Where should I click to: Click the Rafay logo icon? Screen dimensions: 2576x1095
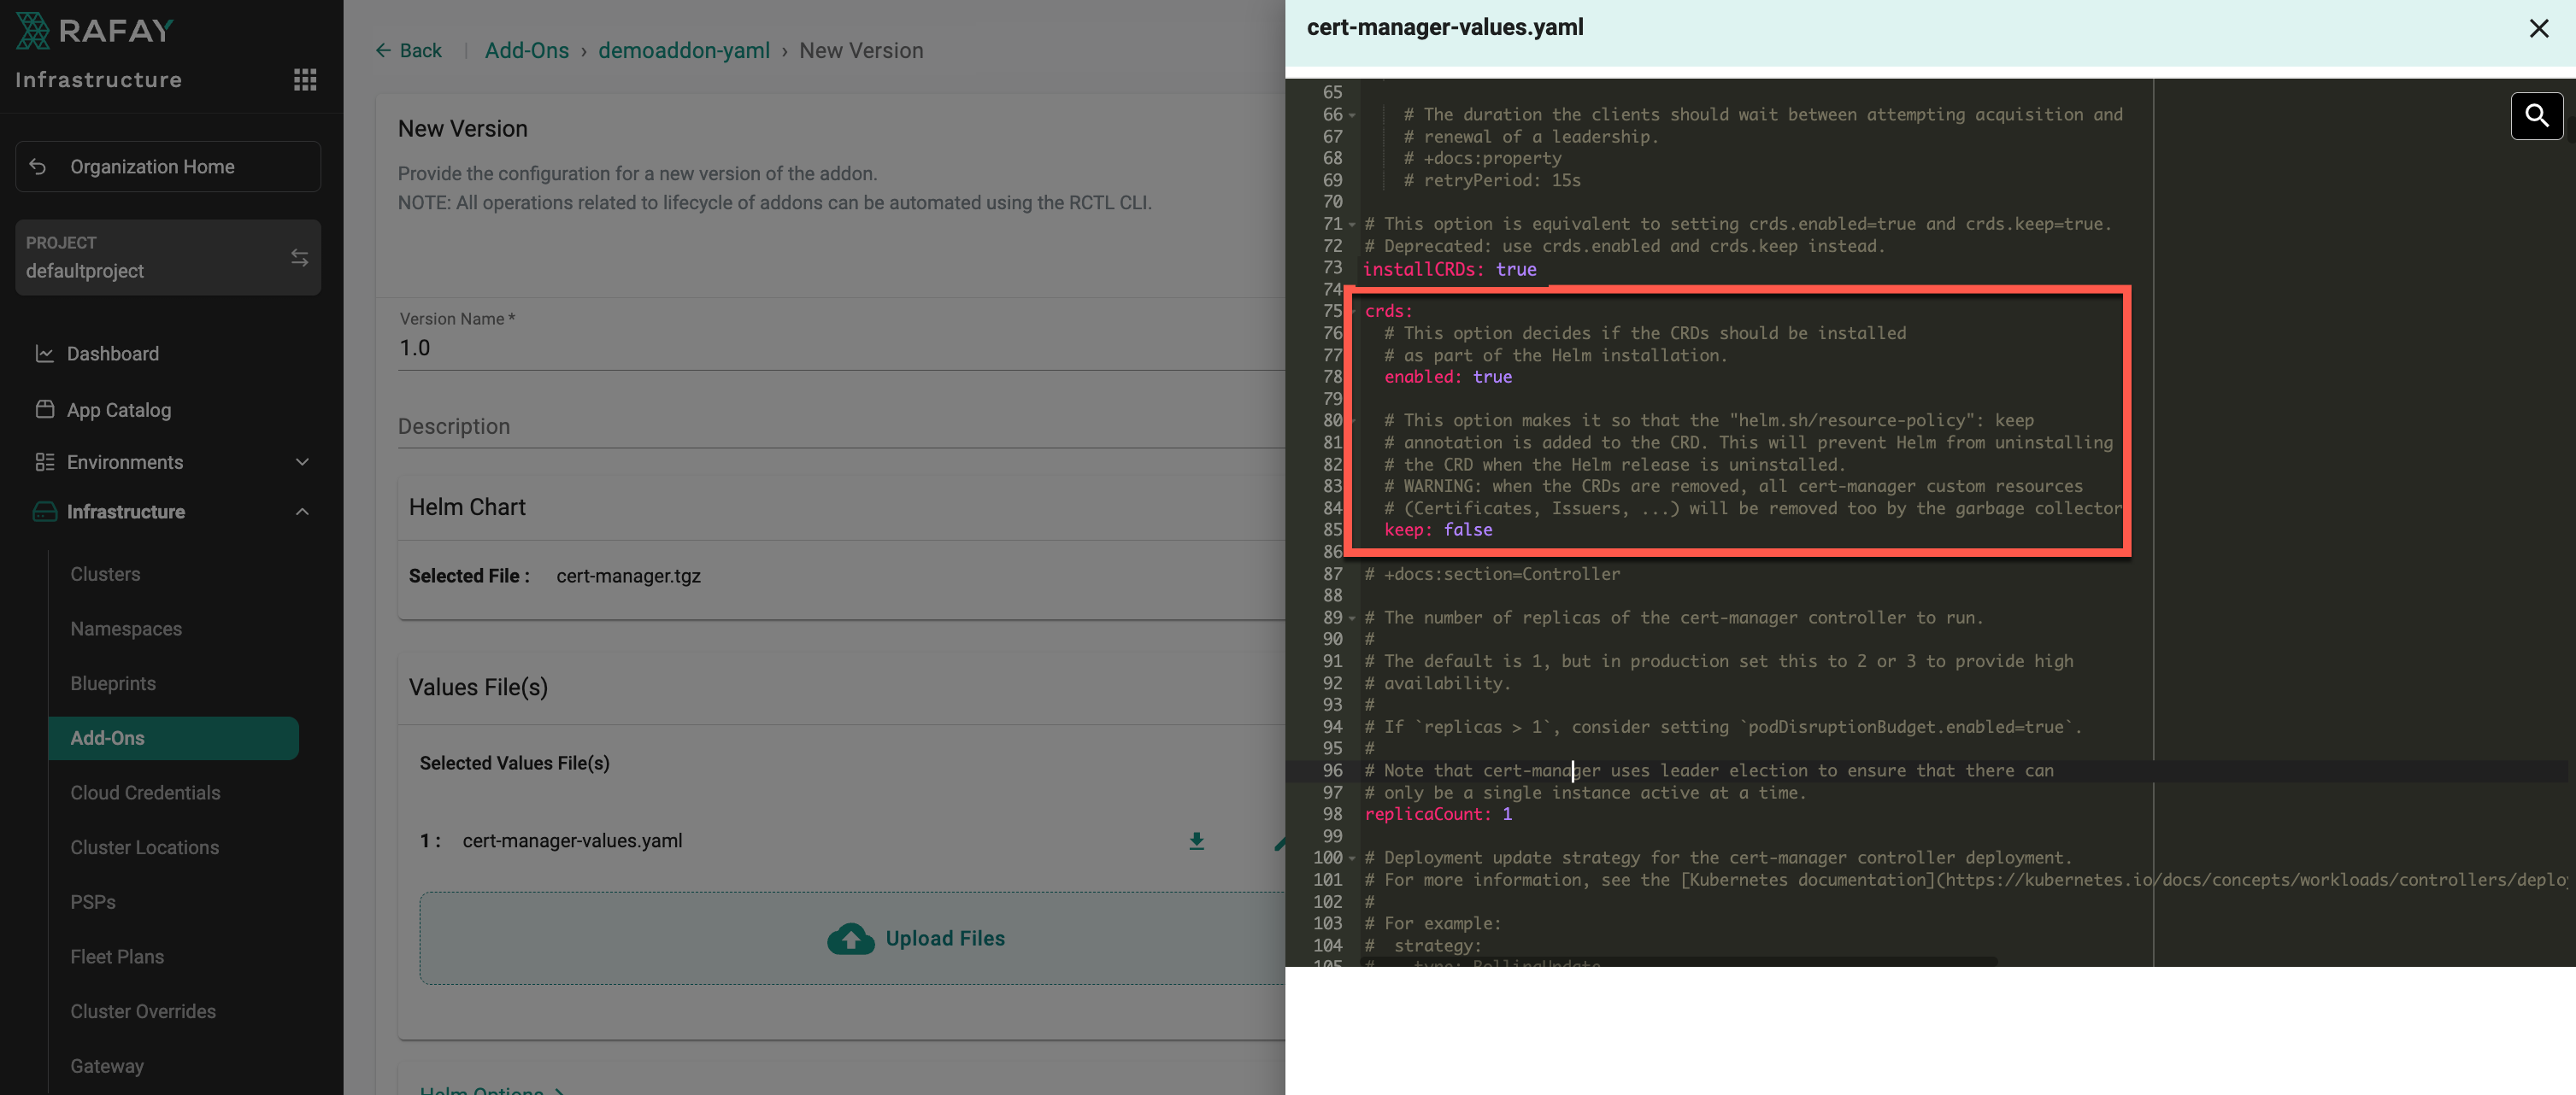coord(32,31)
